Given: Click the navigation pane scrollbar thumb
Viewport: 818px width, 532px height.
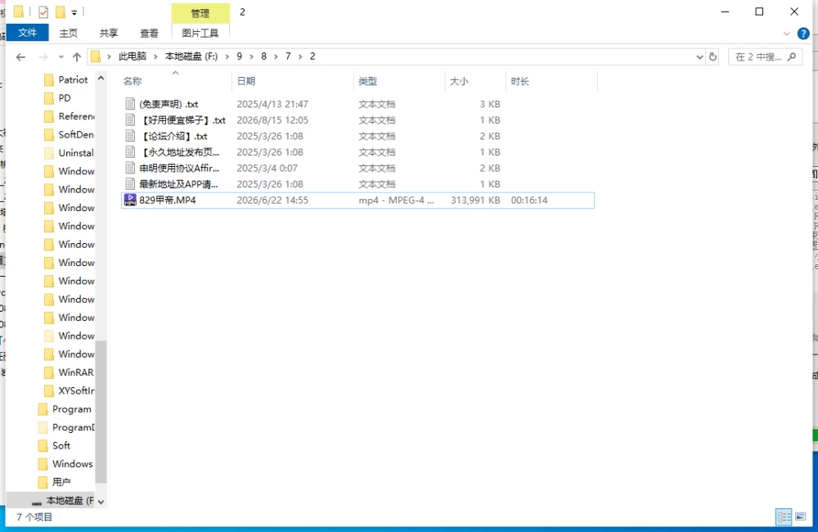Looking at the screenshot, I should click(x=101, y=412).
